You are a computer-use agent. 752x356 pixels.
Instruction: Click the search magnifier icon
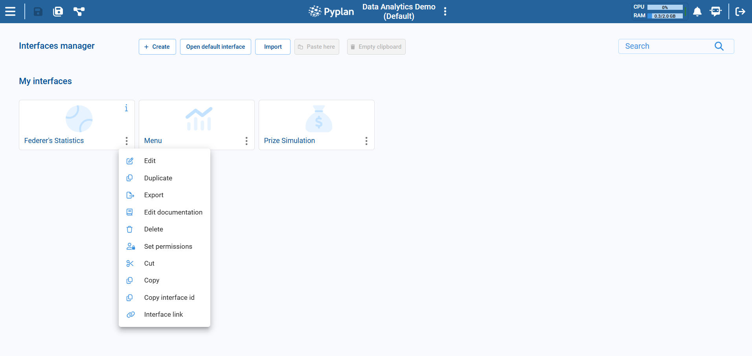(x=719, y=46)
